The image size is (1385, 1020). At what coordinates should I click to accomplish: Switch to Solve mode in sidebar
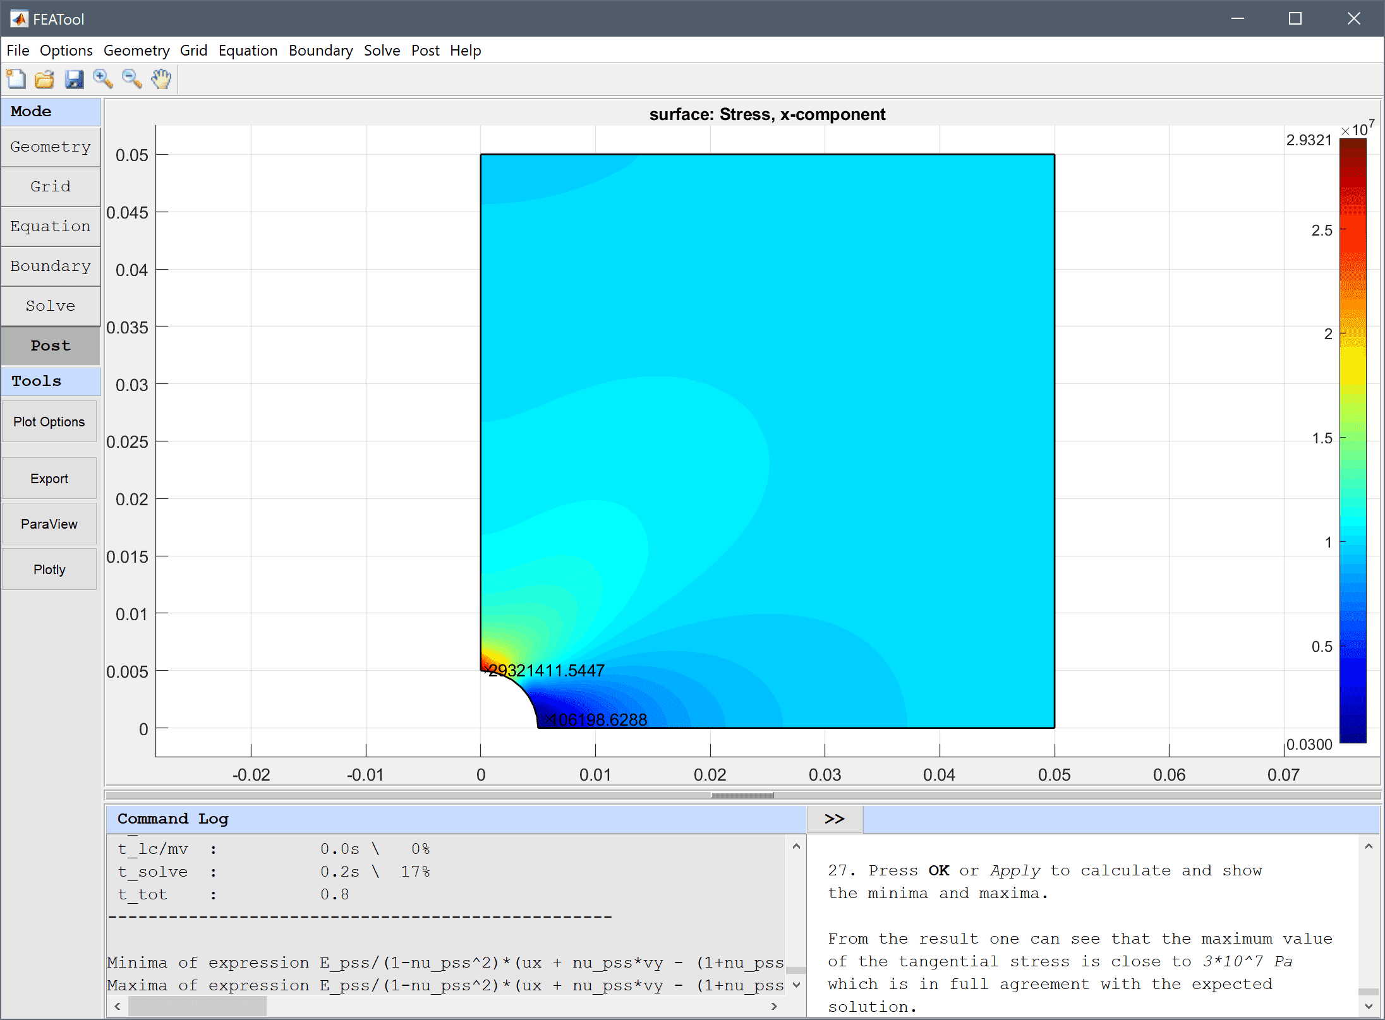51,306
